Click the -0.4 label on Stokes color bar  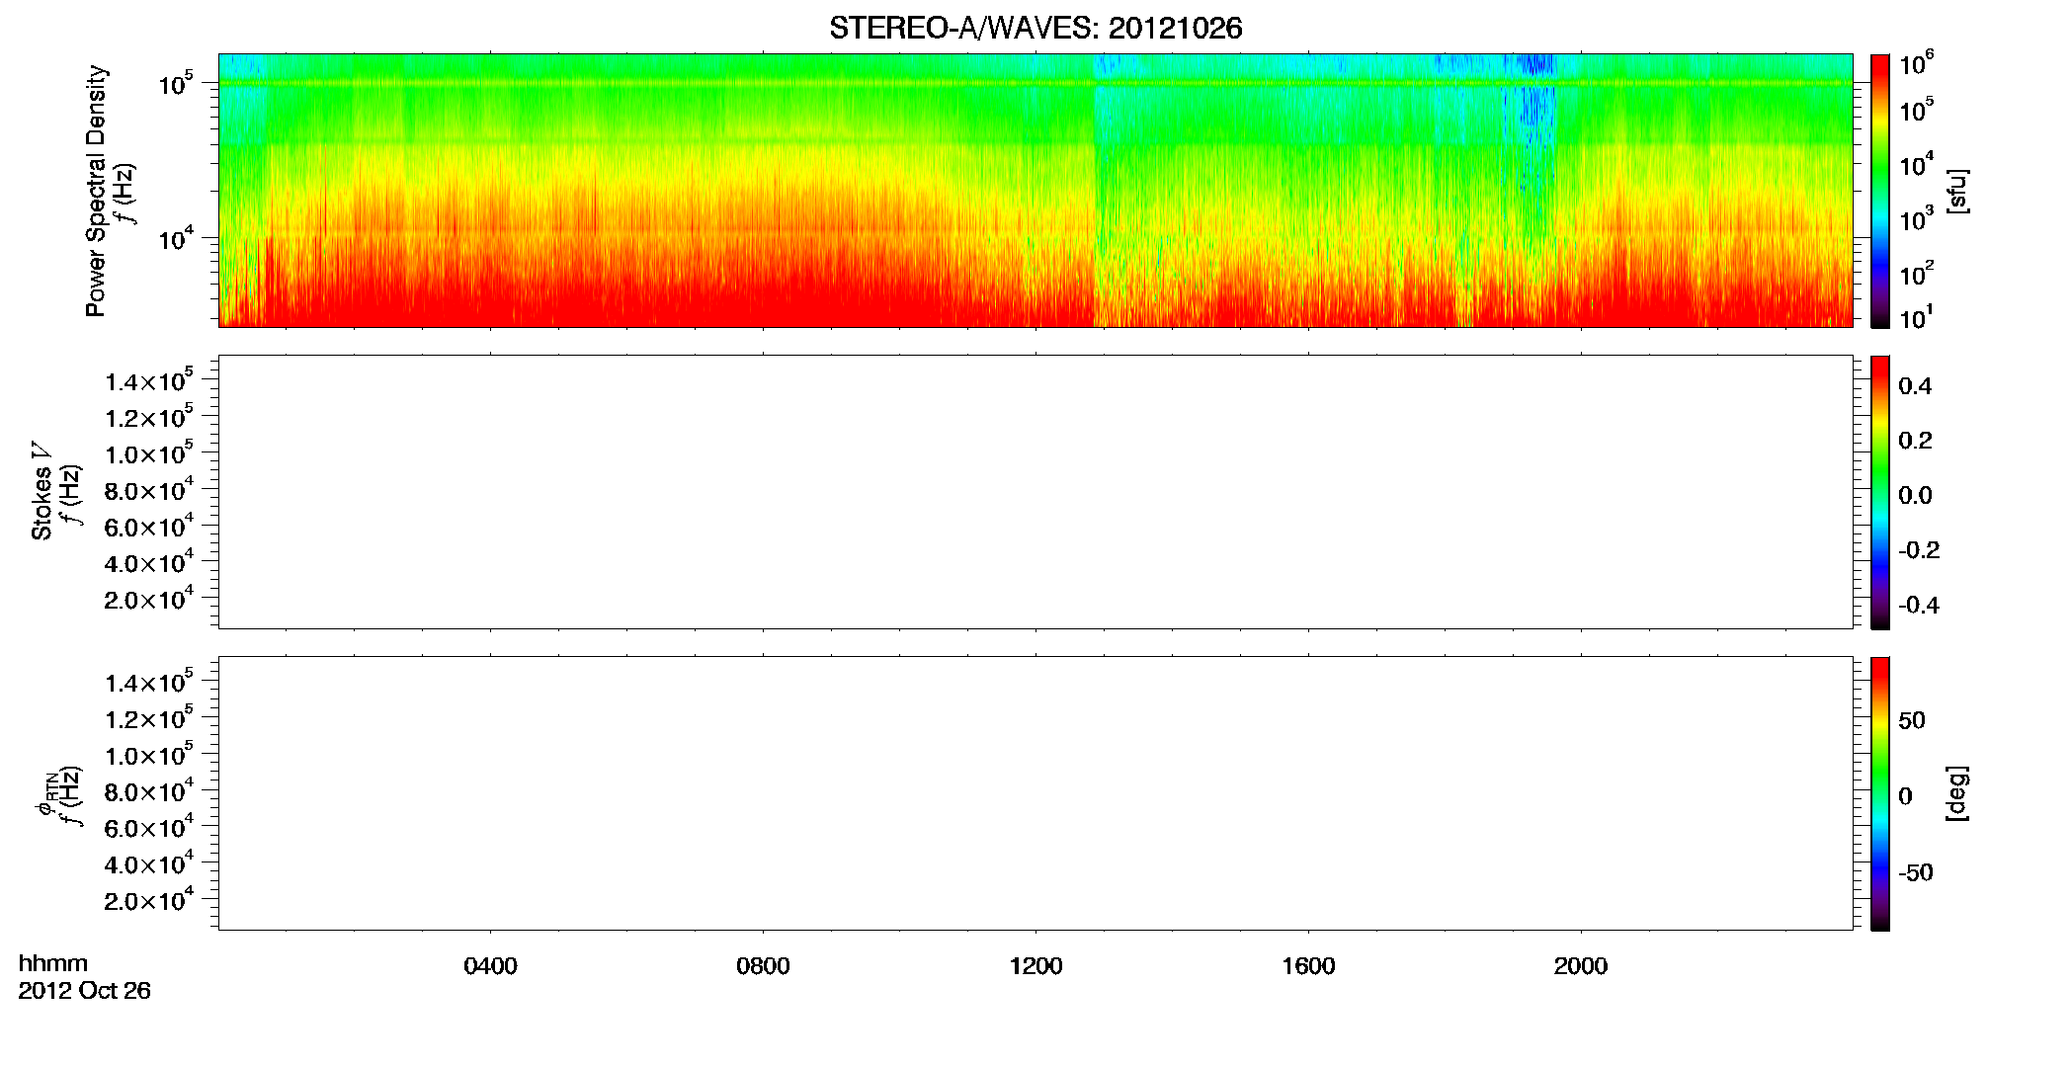[x=1918, y=605]
